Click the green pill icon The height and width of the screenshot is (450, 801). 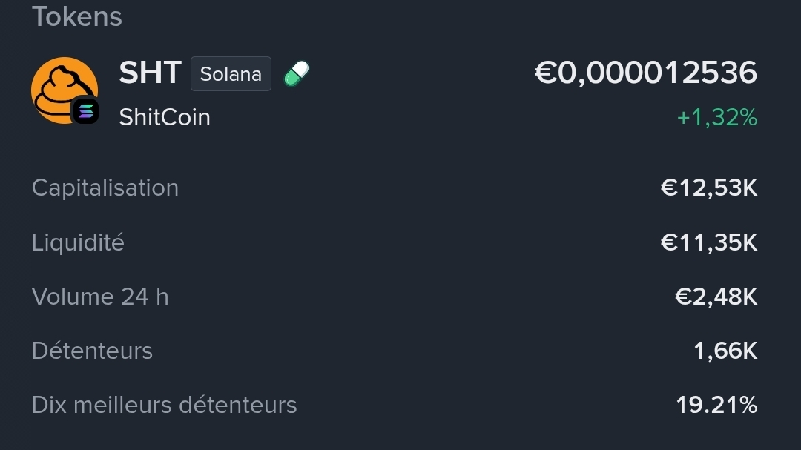(296, 74)
